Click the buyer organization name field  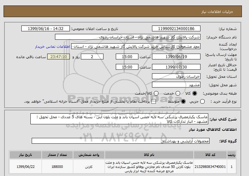pyautogui.click(x=128, y=37)
